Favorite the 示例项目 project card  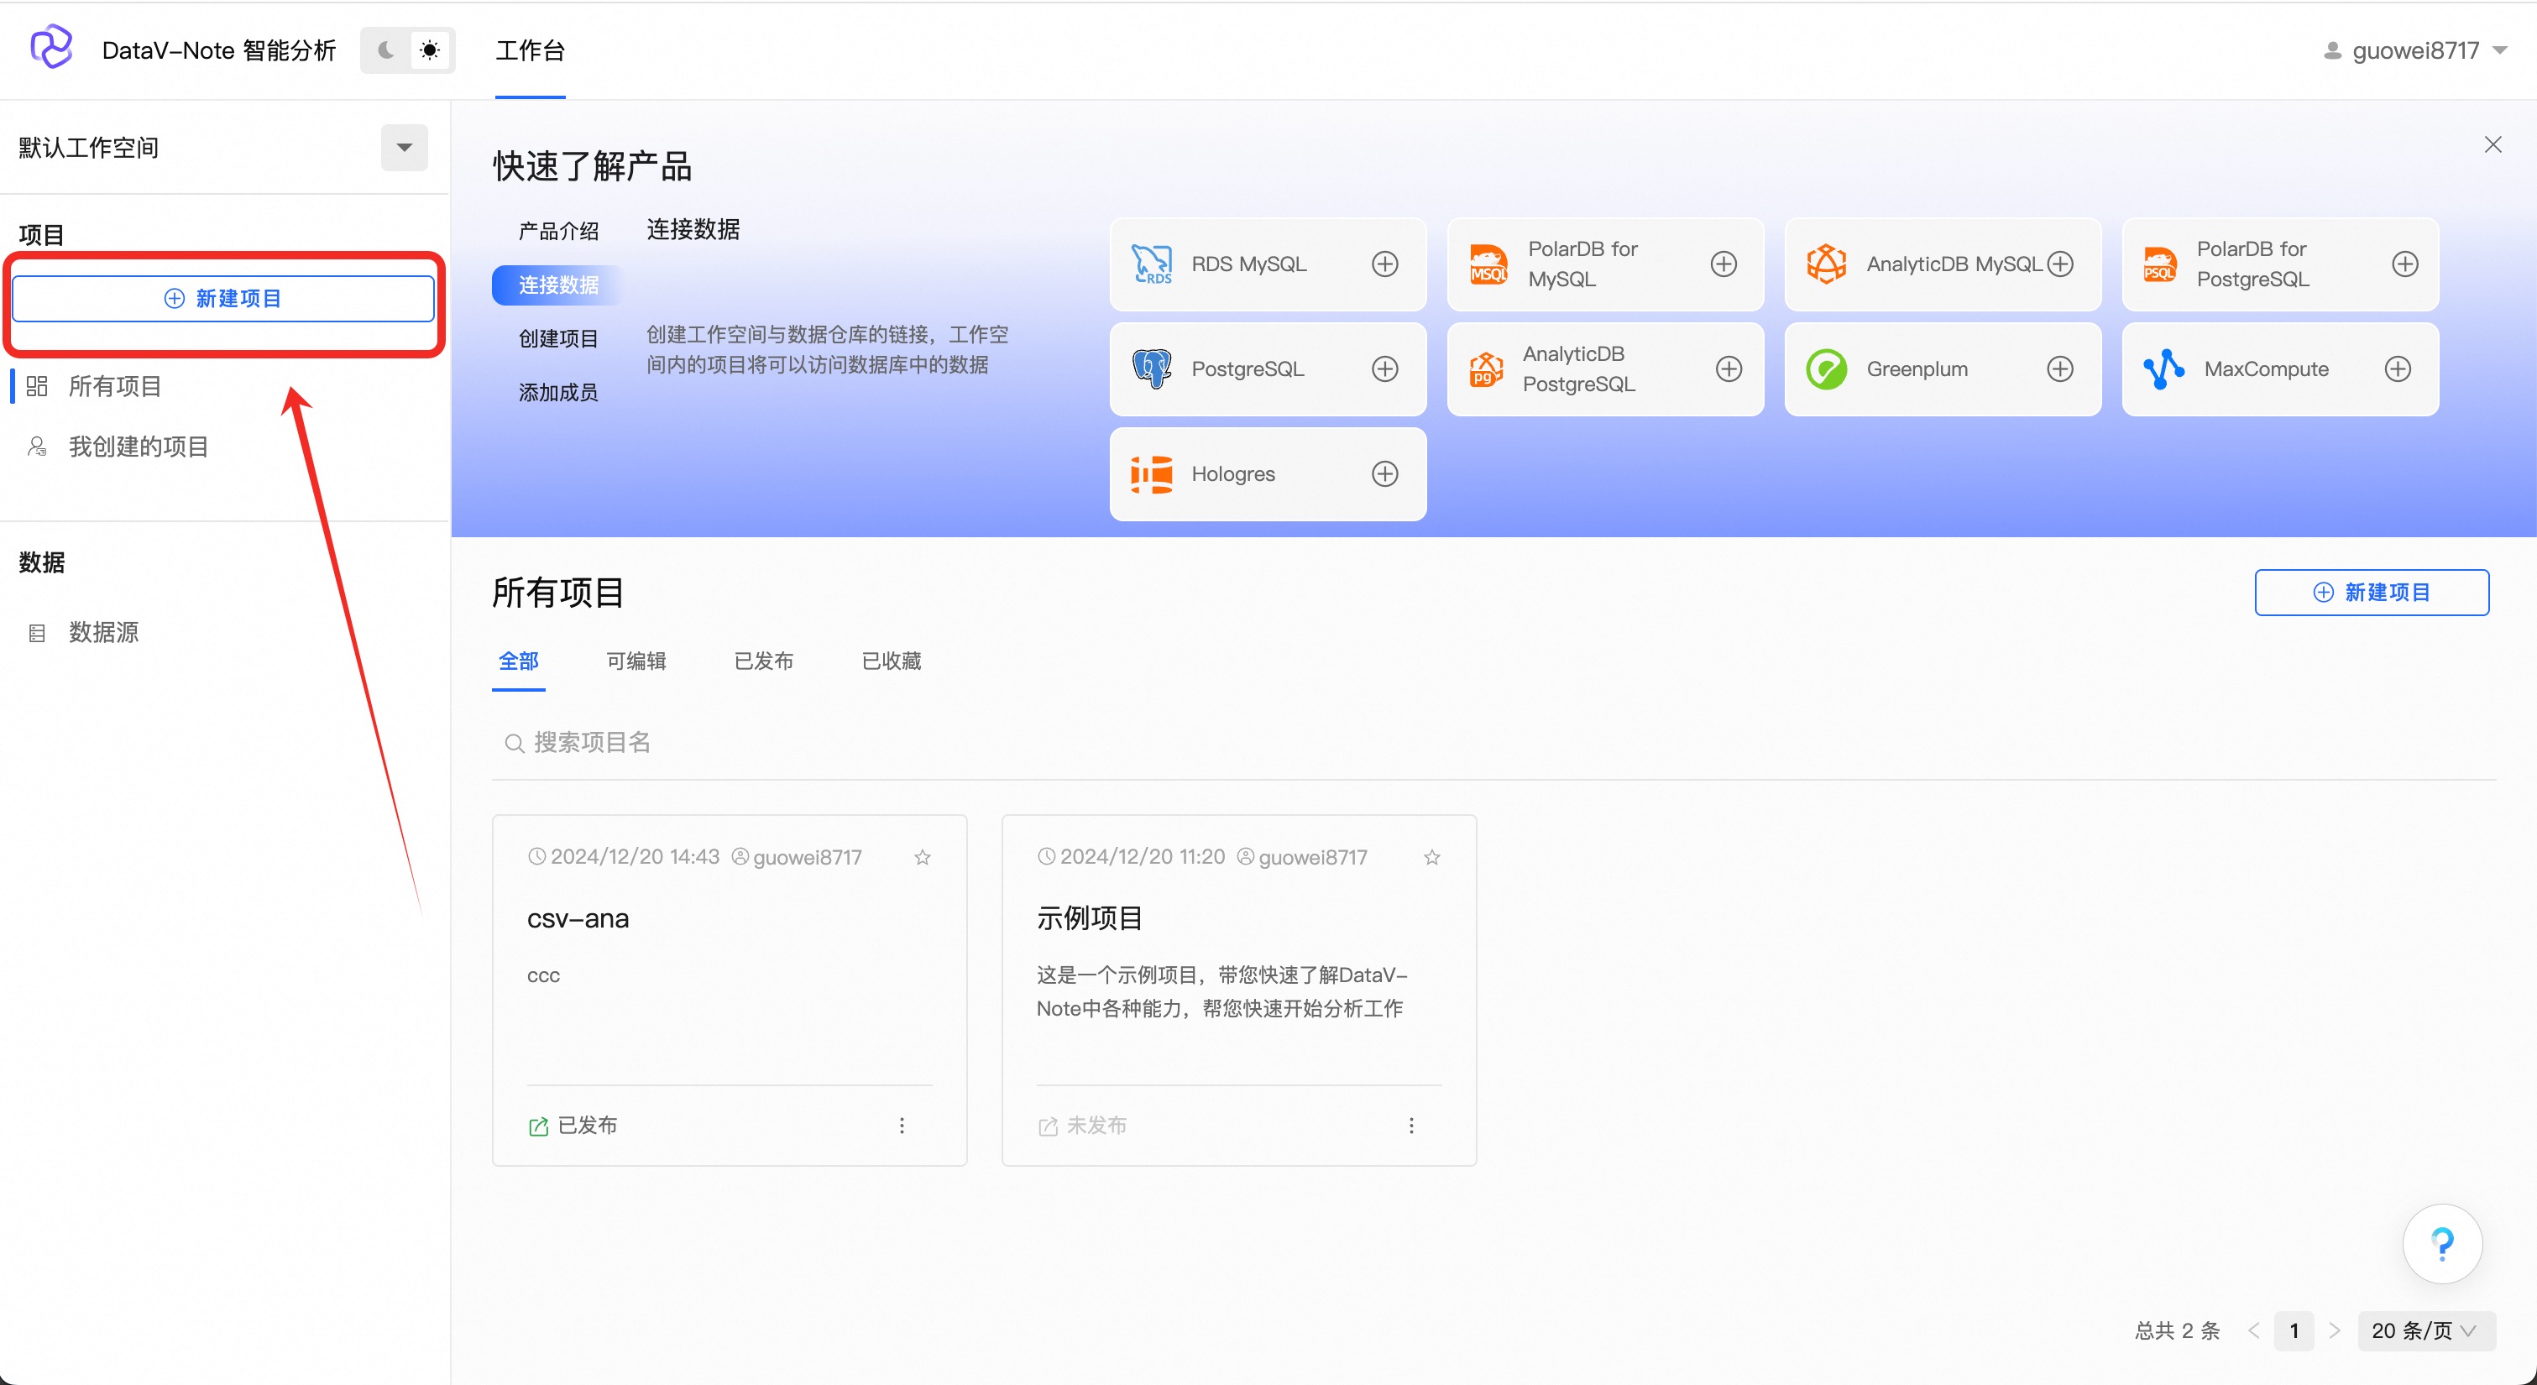tap(1432, 857)
